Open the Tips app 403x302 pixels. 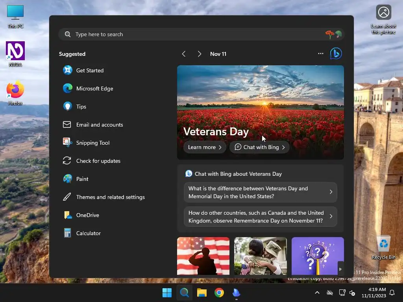[x=75, y=106]
